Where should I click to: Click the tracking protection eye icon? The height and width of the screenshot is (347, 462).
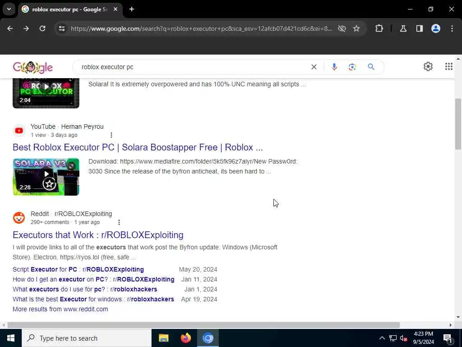(x=342, y=28)
